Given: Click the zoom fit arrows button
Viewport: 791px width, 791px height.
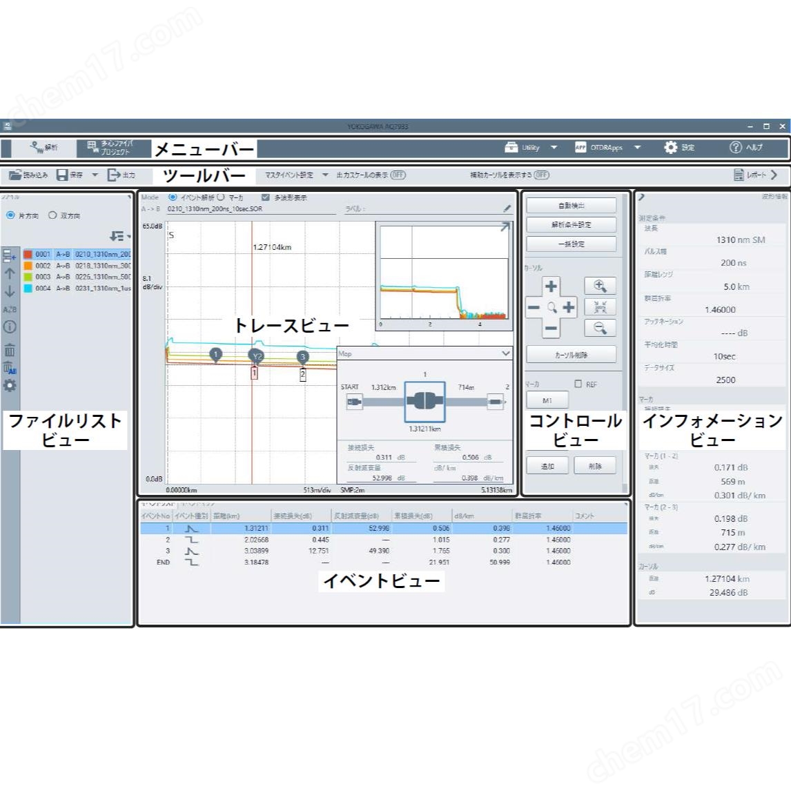Looking at the screenshot, I should [600, 307].
